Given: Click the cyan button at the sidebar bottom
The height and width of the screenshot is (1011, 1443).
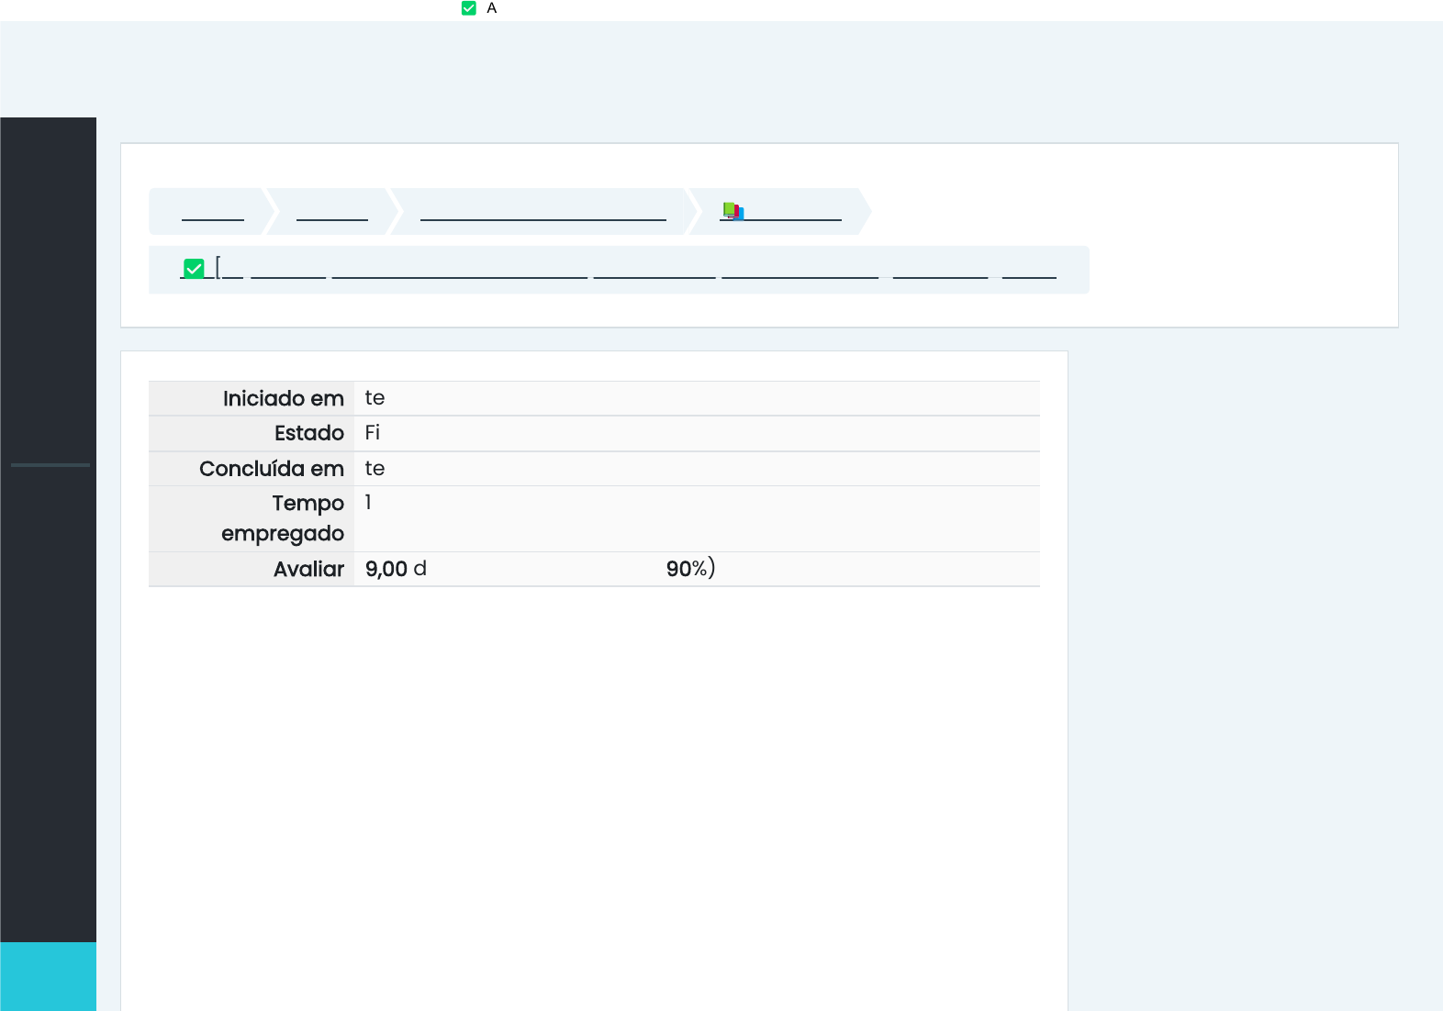Looking at the screenshot, I should coord(48,976).
